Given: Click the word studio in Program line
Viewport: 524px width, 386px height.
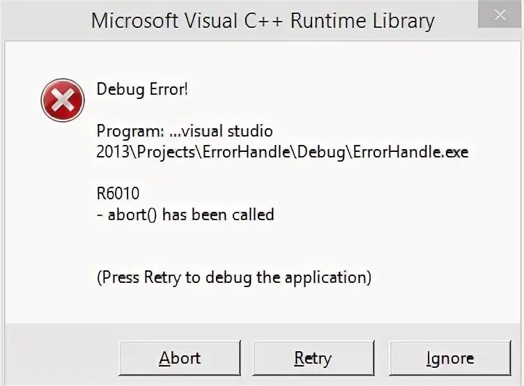Looking at the screenshot, I should coord(250,131).
